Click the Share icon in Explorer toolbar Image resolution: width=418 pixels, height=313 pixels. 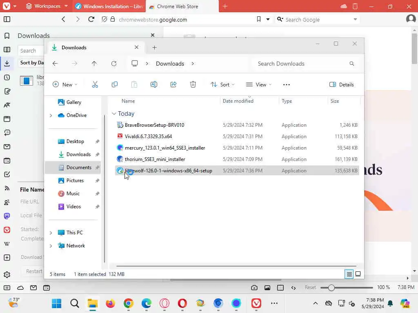pyautogui.click(x=173, y=85)
